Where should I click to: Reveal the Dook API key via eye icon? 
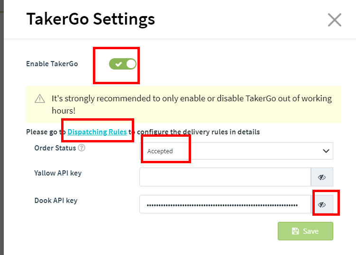pyautogui.click(x=322, y=204)
